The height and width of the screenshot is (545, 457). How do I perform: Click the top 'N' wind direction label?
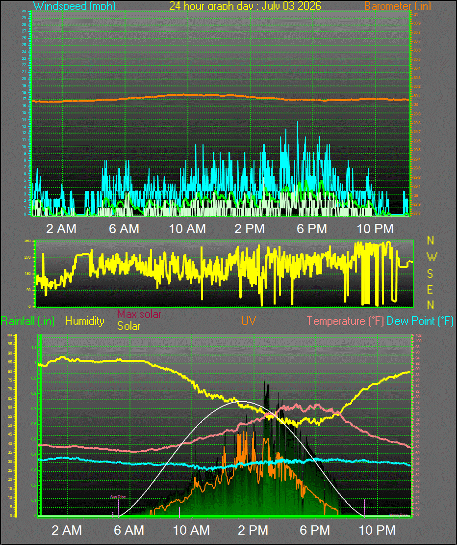431,240
